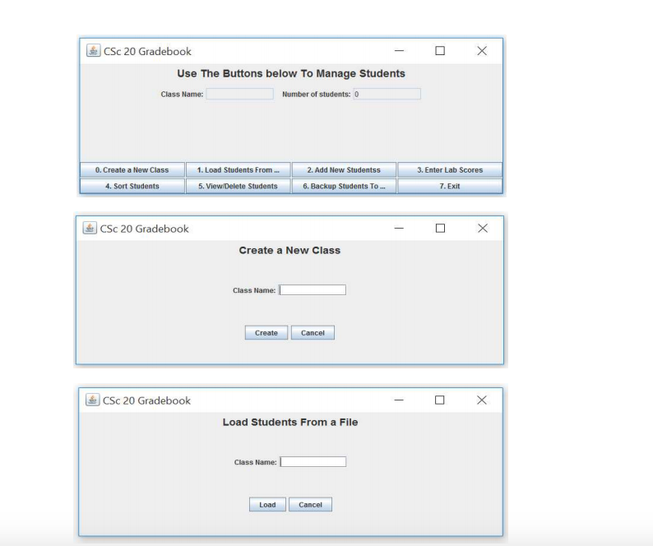Maximize the Create a New Class window

(x=440, y=229)
